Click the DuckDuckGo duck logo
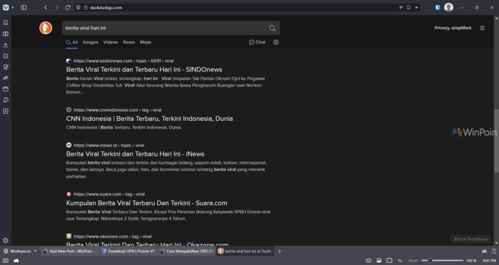The width and height of the screenshot is (499, 265). click(x=46, y=28)
